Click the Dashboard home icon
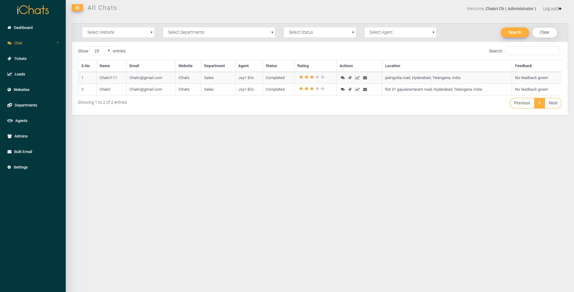 (x=9, y=27)
